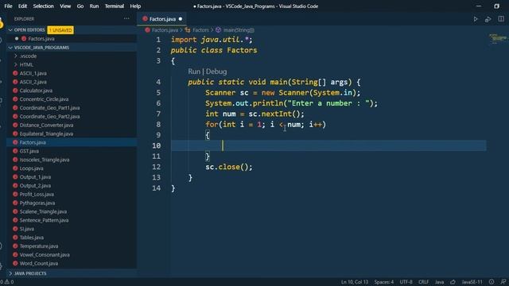Image resolution: width=509 pixels, height=286 pixels.
Task: Collapse the VSCODE_JAVA_PROGRAMS folder section
Action: tap(10, 48)
